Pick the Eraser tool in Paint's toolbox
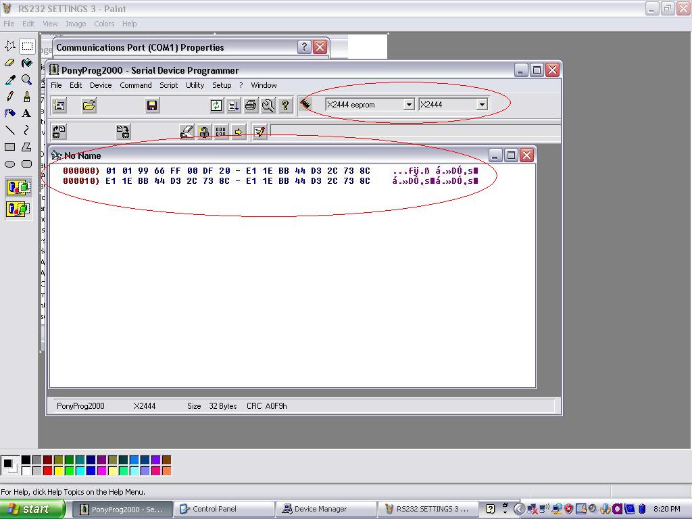 (x=10, y=63)
